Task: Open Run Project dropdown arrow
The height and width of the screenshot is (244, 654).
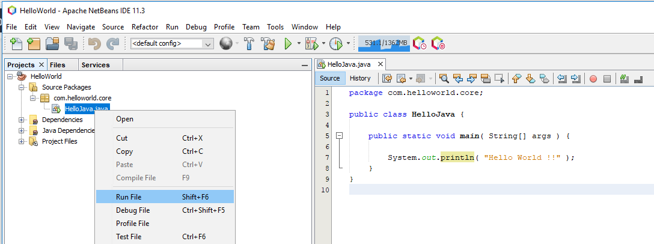Action: click(299, 43)
